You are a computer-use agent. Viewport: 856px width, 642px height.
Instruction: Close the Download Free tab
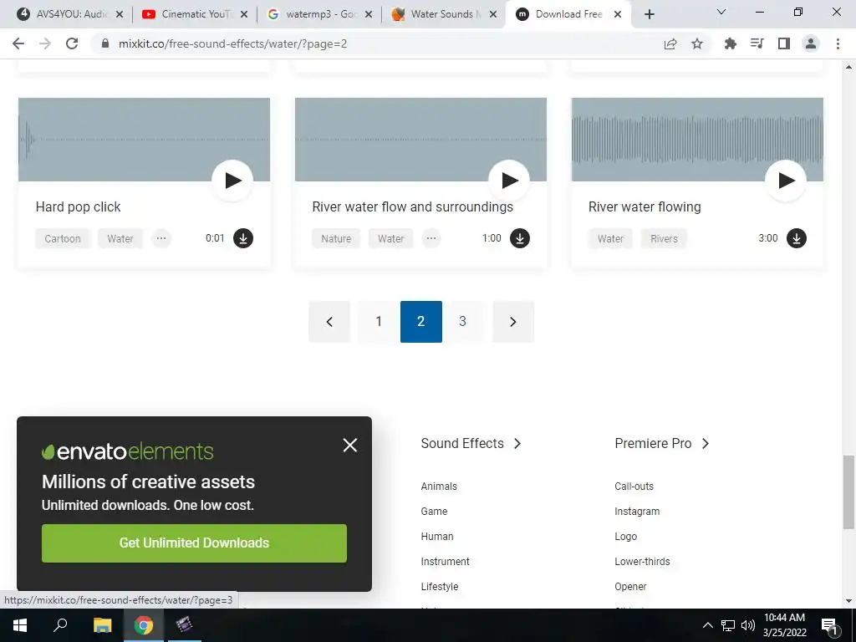tap(618, 15)
